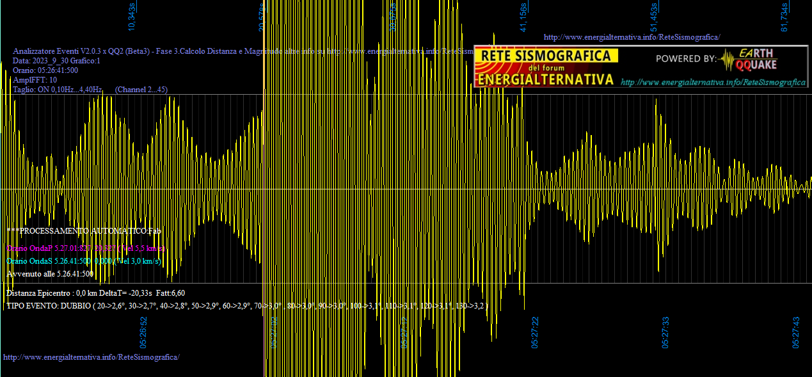This screenshot has width=812, height=377.
Task: Click the 'Avvenuto alle 5.26.41:500' line
Action: [50, 274]
